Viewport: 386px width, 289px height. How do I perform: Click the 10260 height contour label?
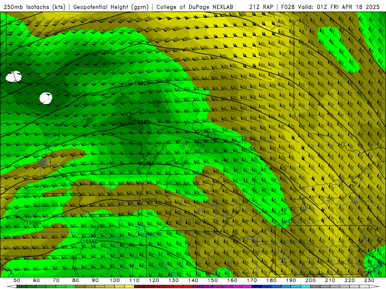click(104, 52)
